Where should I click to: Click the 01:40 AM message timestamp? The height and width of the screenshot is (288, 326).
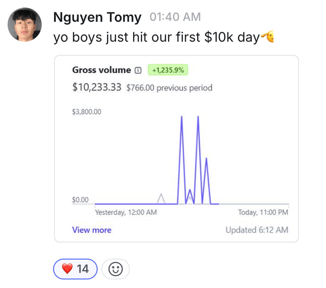tap(175, 18)
